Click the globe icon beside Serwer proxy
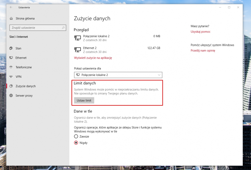This screenshot has width=251, height=170. [x=11, y=95]
